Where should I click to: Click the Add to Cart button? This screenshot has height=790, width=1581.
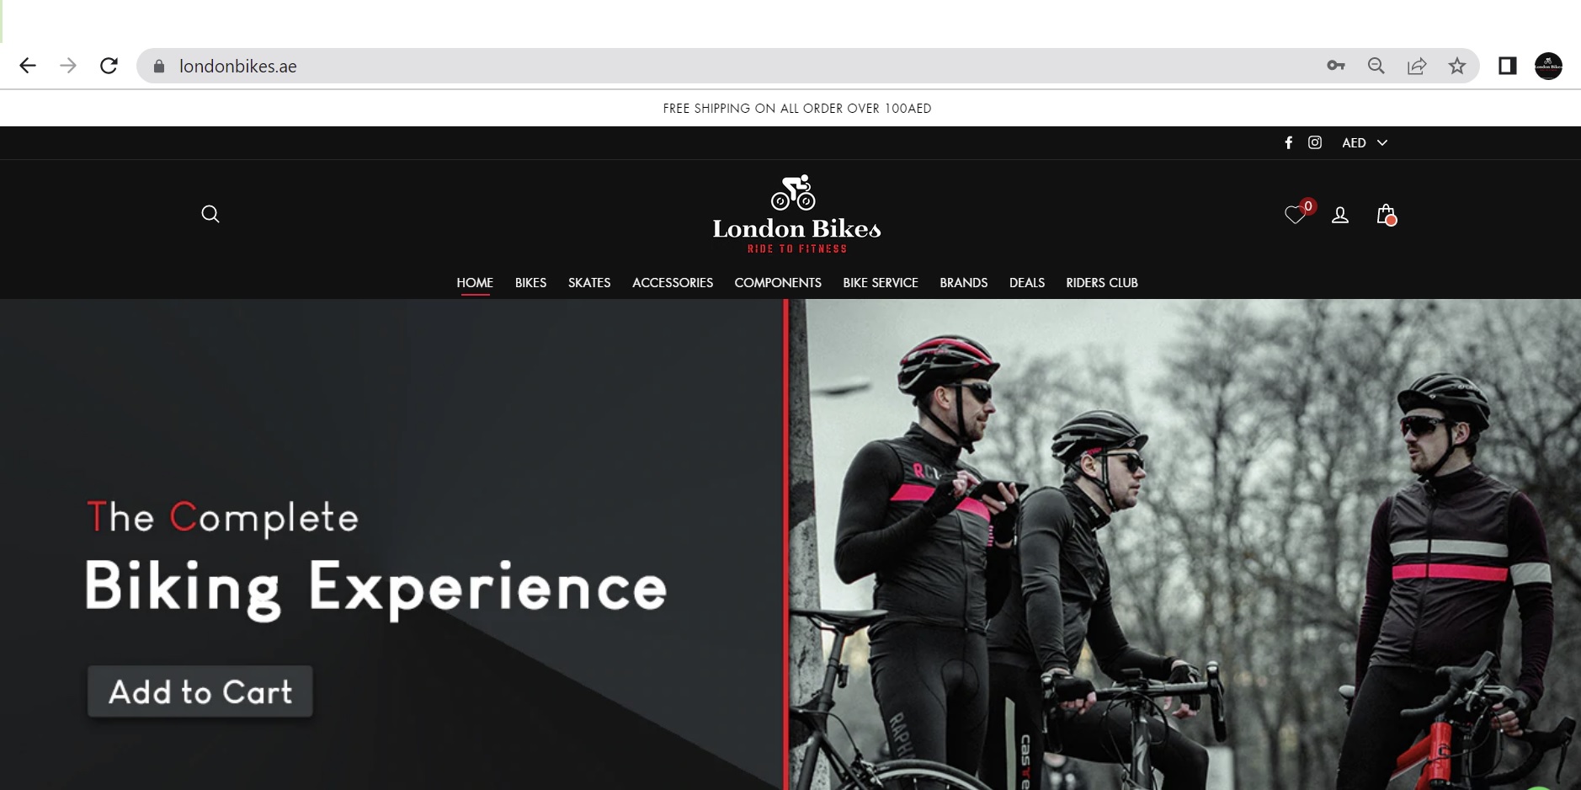[200, 691]
